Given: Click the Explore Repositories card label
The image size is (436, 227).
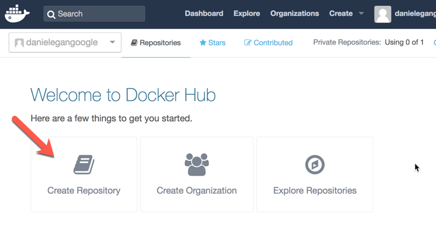Looking at the screenshot, I should pyautogui.click(x=315, y=190).
